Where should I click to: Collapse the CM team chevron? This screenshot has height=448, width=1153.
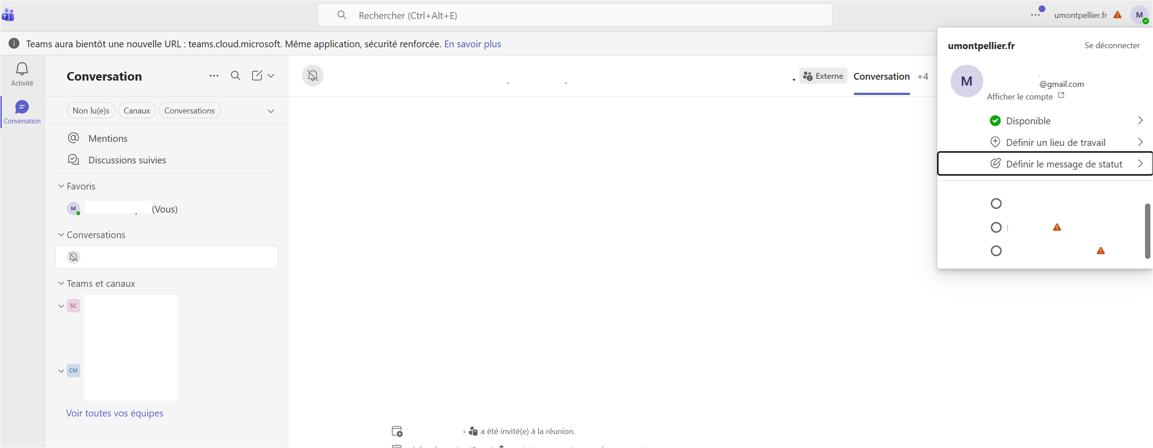coord(61,371)
